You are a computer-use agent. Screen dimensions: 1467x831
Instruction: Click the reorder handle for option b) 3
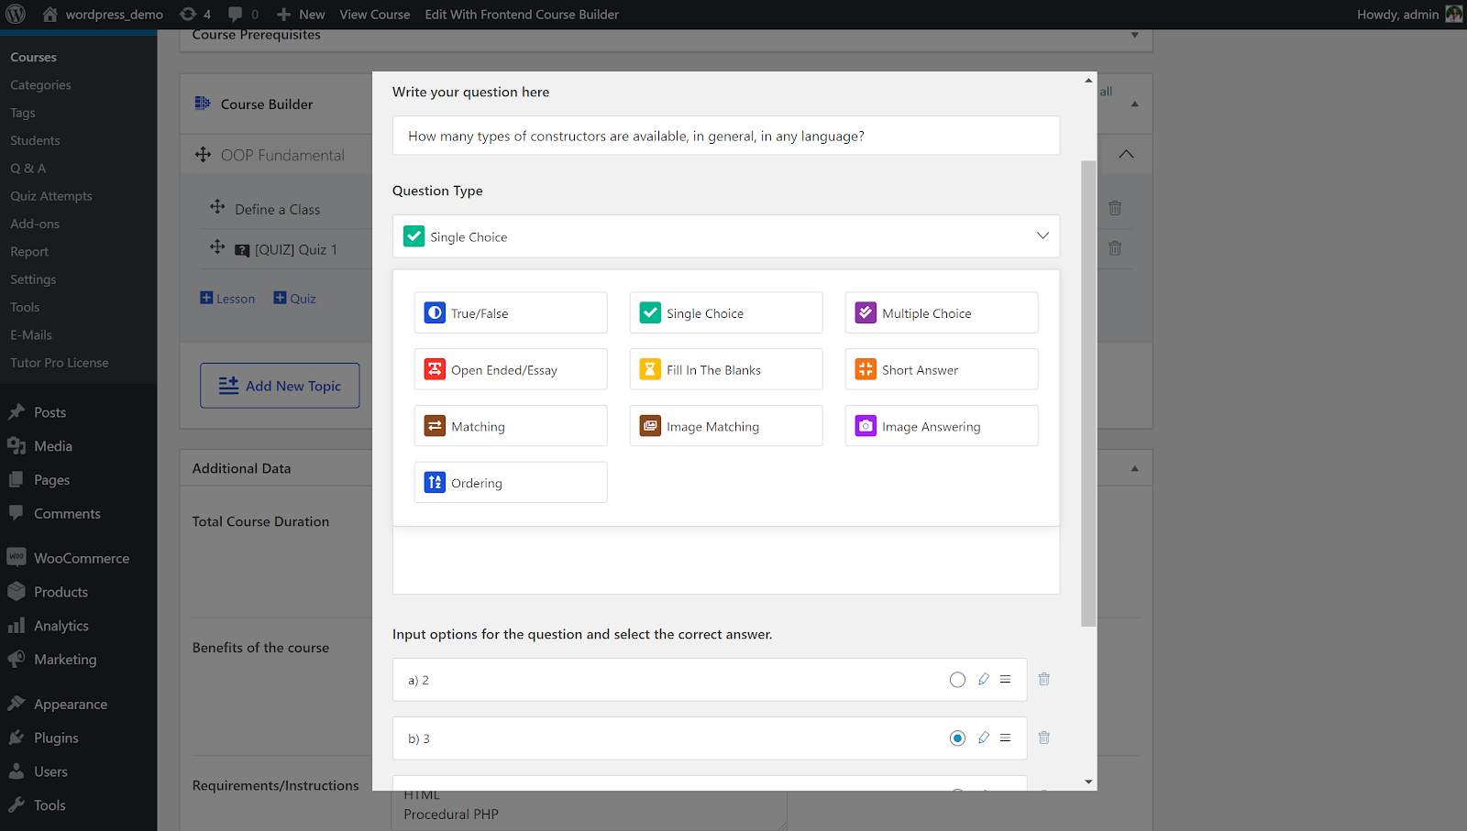pos(1006,738)
